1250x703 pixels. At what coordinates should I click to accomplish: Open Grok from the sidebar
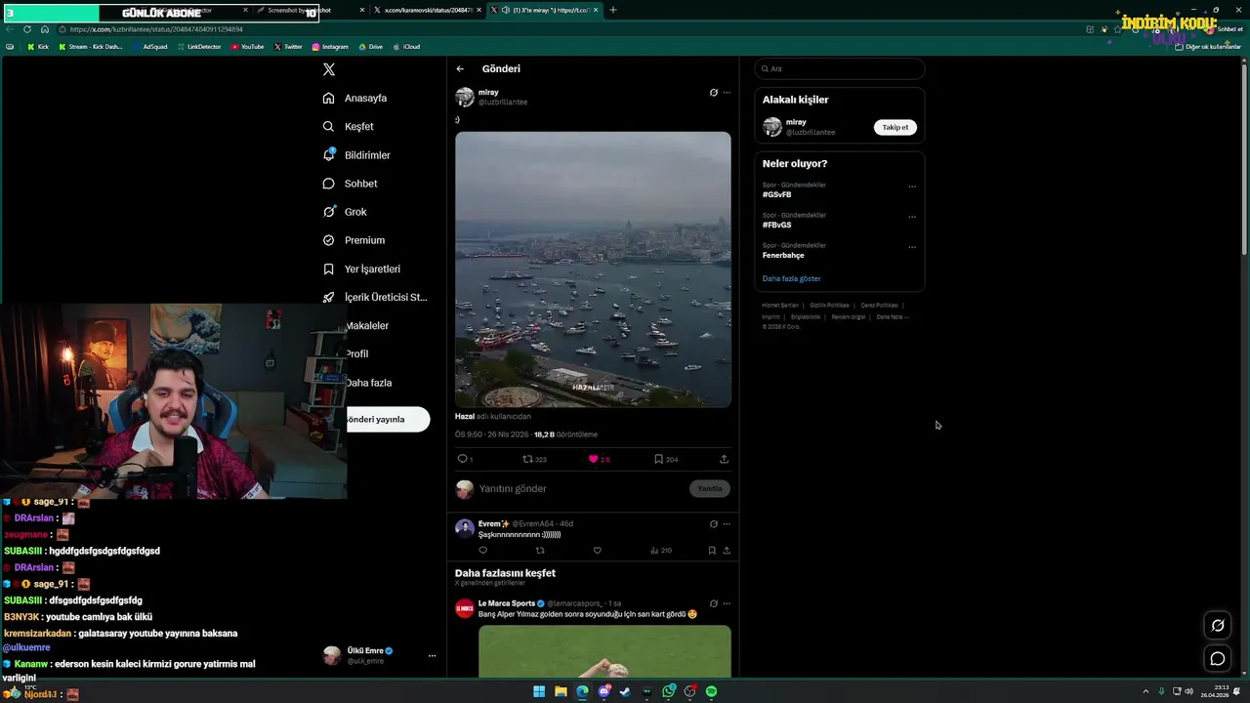(x=345, y=212)
